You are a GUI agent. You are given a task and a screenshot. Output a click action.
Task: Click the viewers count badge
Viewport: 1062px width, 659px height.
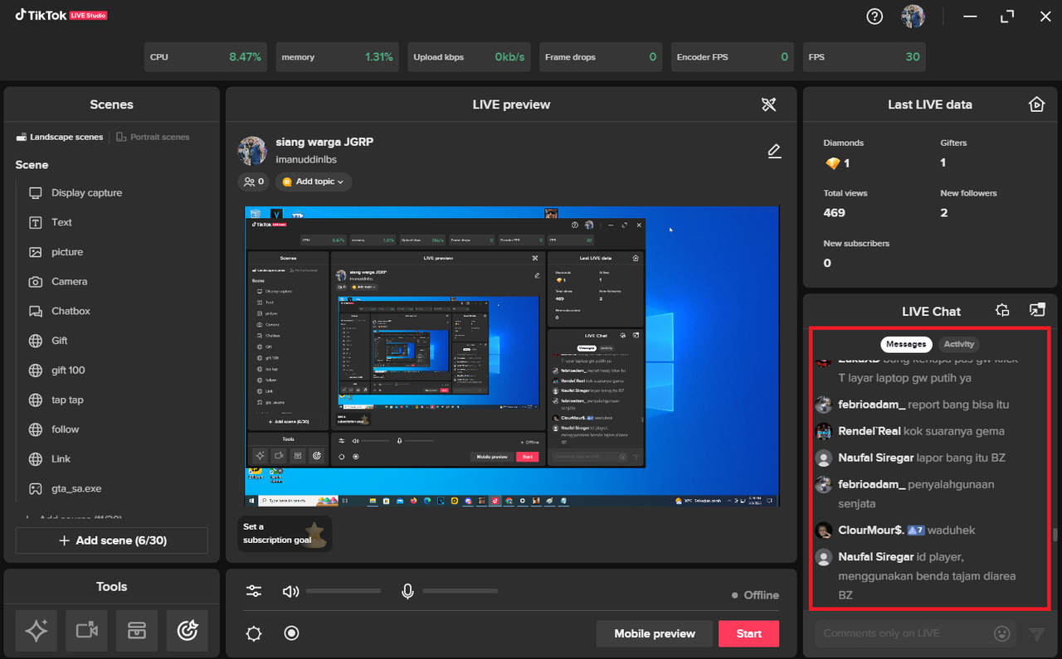(253, 182)
